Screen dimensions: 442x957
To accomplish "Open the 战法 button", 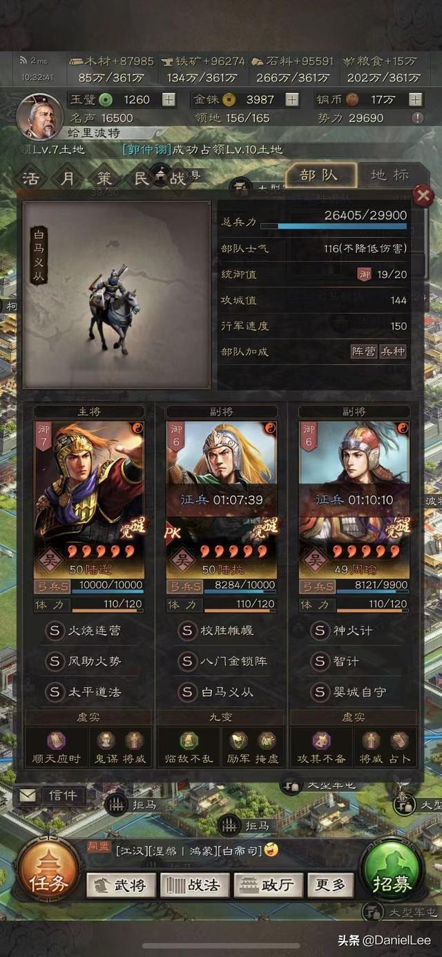I will tap(194, 885).
